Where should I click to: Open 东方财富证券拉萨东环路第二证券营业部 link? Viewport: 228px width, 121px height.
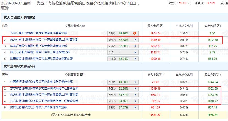coord(44,95)
